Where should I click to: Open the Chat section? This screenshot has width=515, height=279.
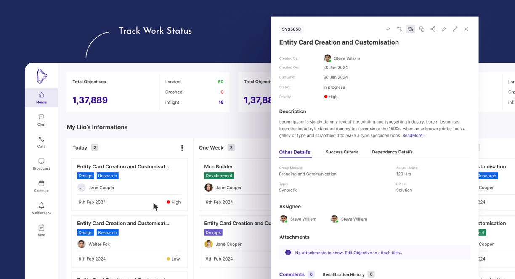(x=41, y=120)
